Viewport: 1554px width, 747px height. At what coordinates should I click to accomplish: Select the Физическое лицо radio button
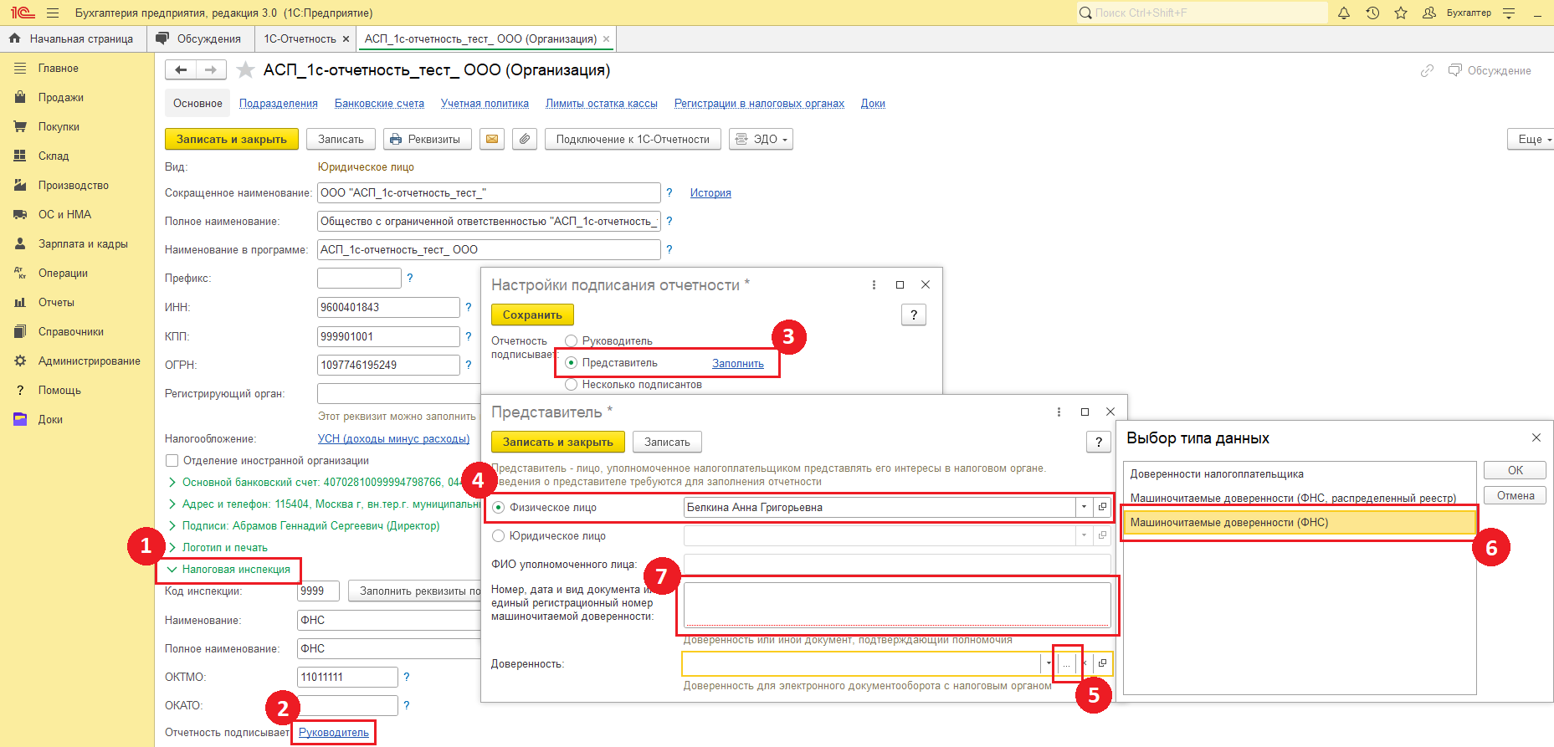tap(499, 508)
